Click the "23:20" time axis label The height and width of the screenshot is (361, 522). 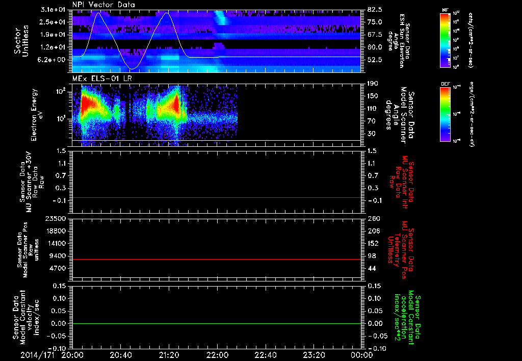click(314, 355)
